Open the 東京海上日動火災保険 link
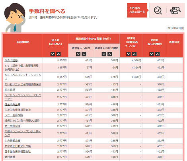The width and height of the screenshot is (187, 161). coord(18,146)
